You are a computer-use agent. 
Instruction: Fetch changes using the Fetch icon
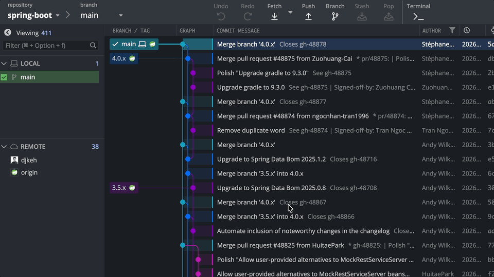274,16
